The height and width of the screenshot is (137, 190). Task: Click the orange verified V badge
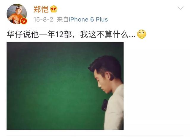coord(24,21)
